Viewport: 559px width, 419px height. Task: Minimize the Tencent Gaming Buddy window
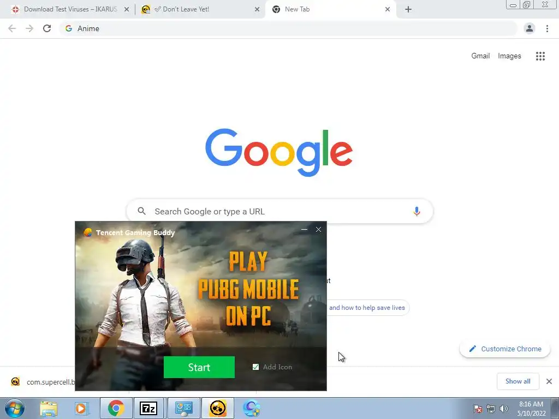tap(304, 230)
